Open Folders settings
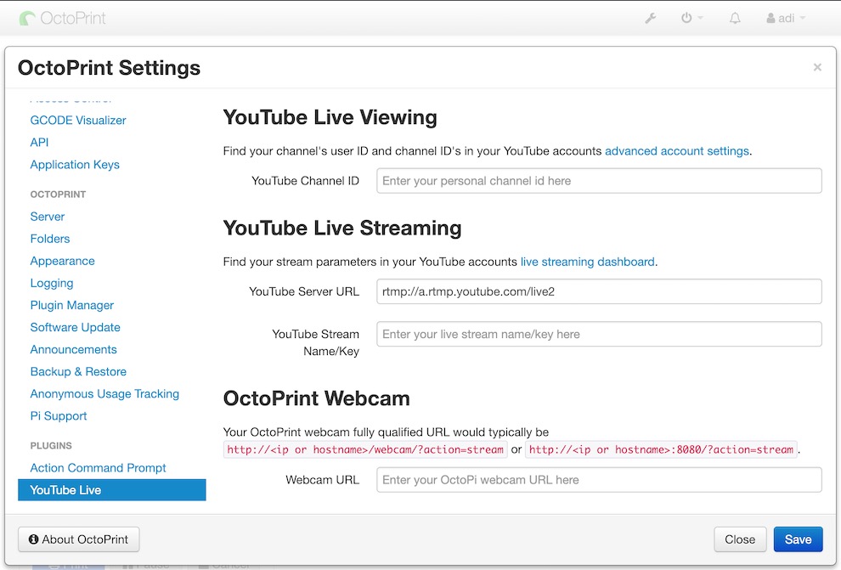 50,239
